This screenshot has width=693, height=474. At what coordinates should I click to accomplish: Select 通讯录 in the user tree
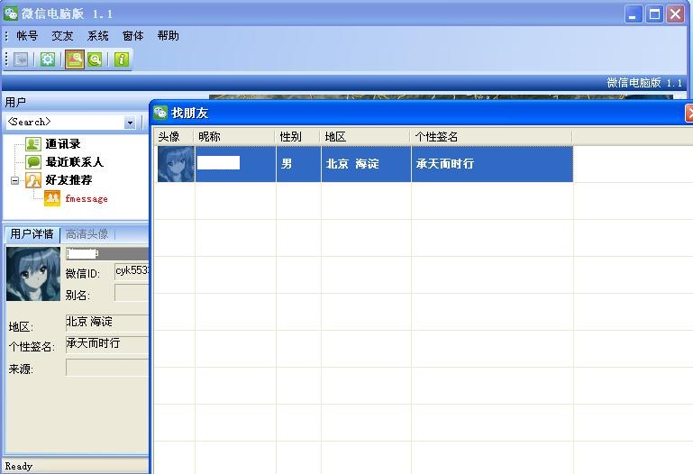pos(63,144)
